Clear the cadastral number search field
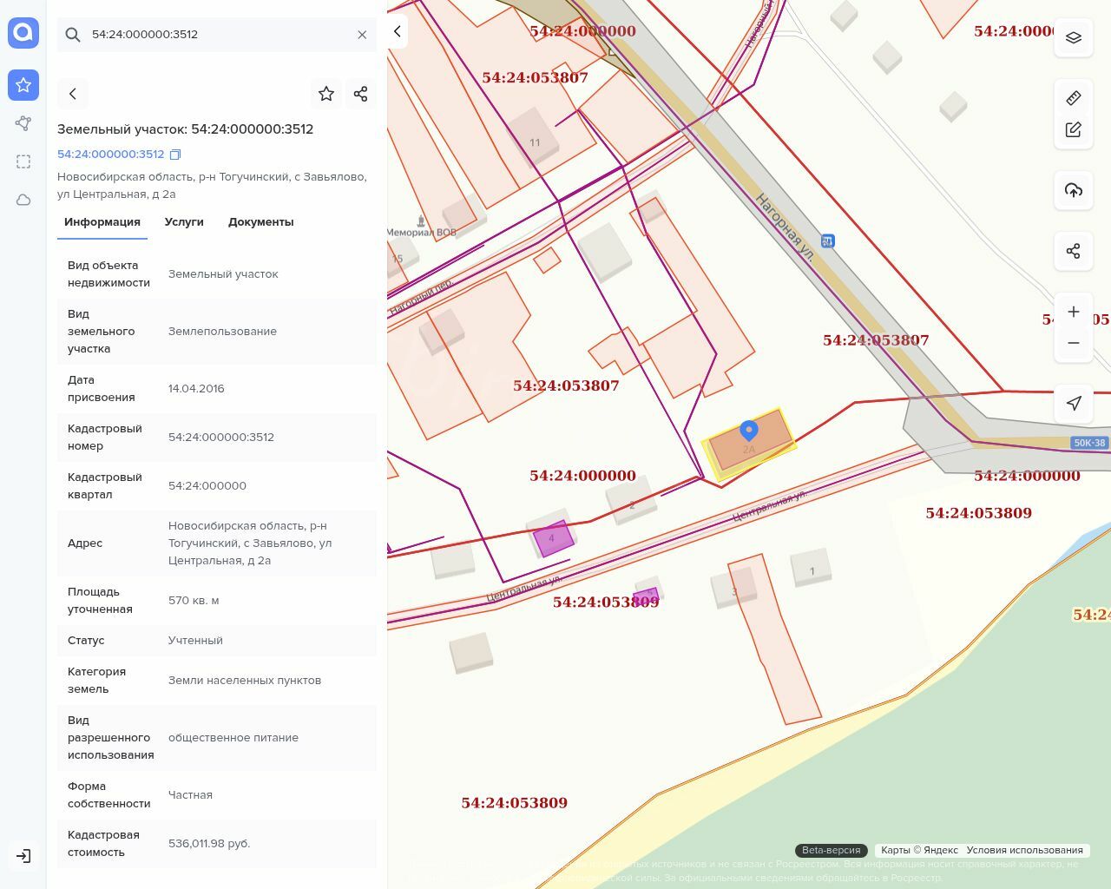 pos(362,35)
